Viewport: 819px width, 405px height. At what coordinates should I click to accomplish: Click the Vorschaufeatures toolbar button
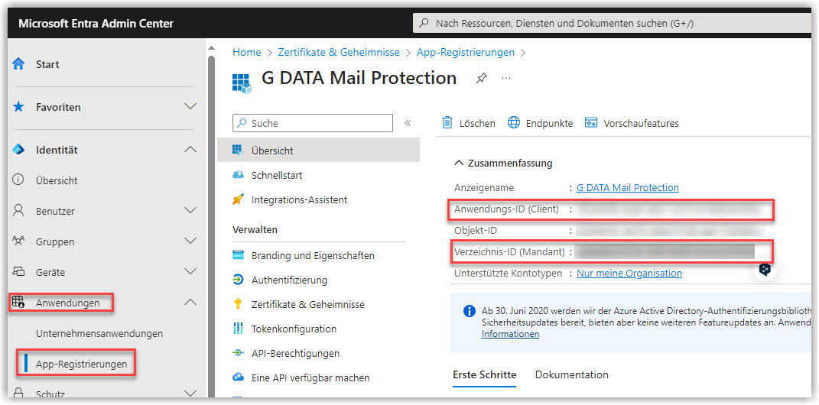632,123
